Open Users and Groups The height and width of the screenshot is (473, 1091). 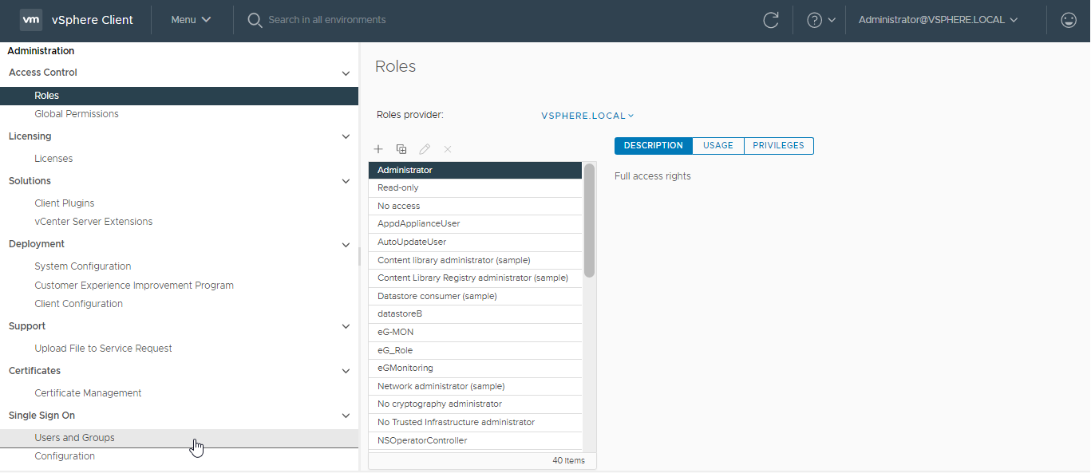coord(179,438)
